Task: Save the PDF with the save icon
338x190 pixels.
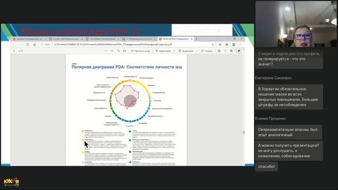Action: pyautogui.click(x=226, y=51)
